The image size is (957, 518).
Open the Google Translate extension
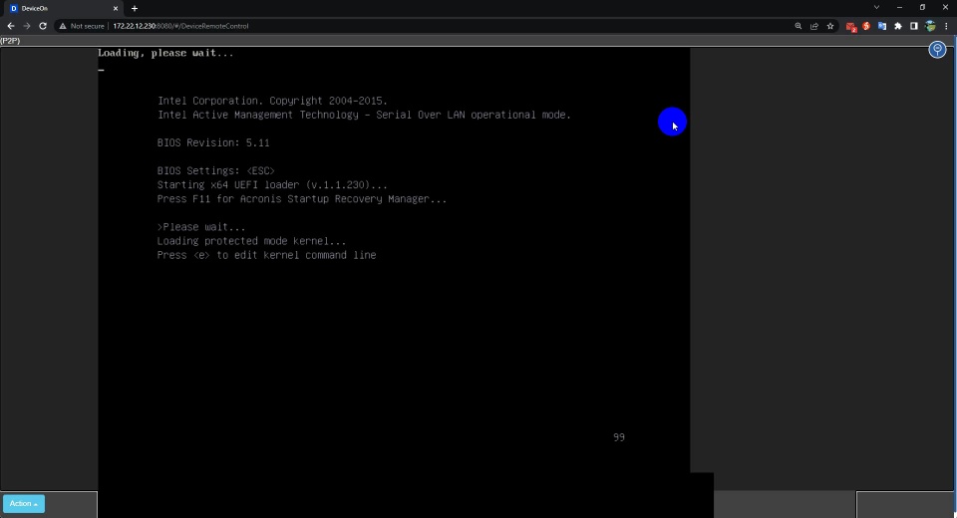point(882,26)
